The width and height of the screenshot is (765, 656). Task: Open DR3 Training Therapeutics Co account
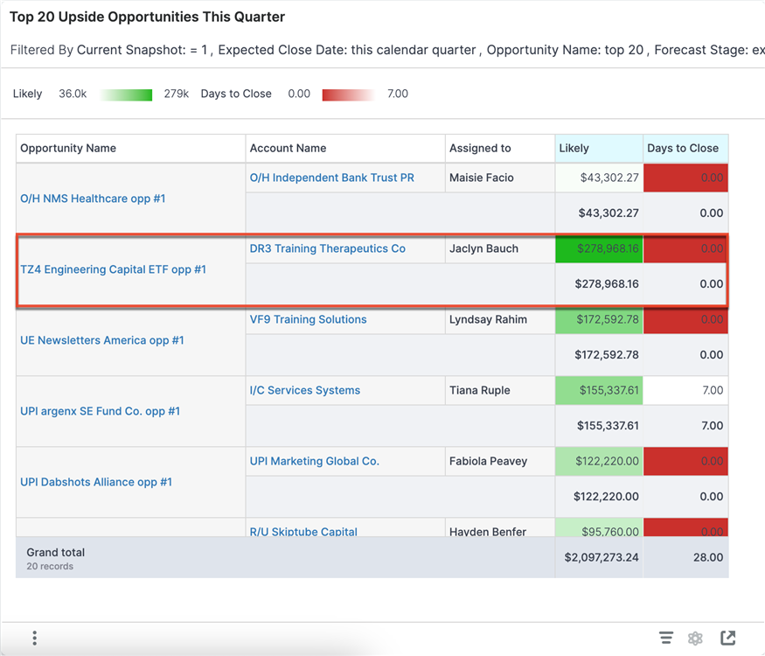point(327,248)
